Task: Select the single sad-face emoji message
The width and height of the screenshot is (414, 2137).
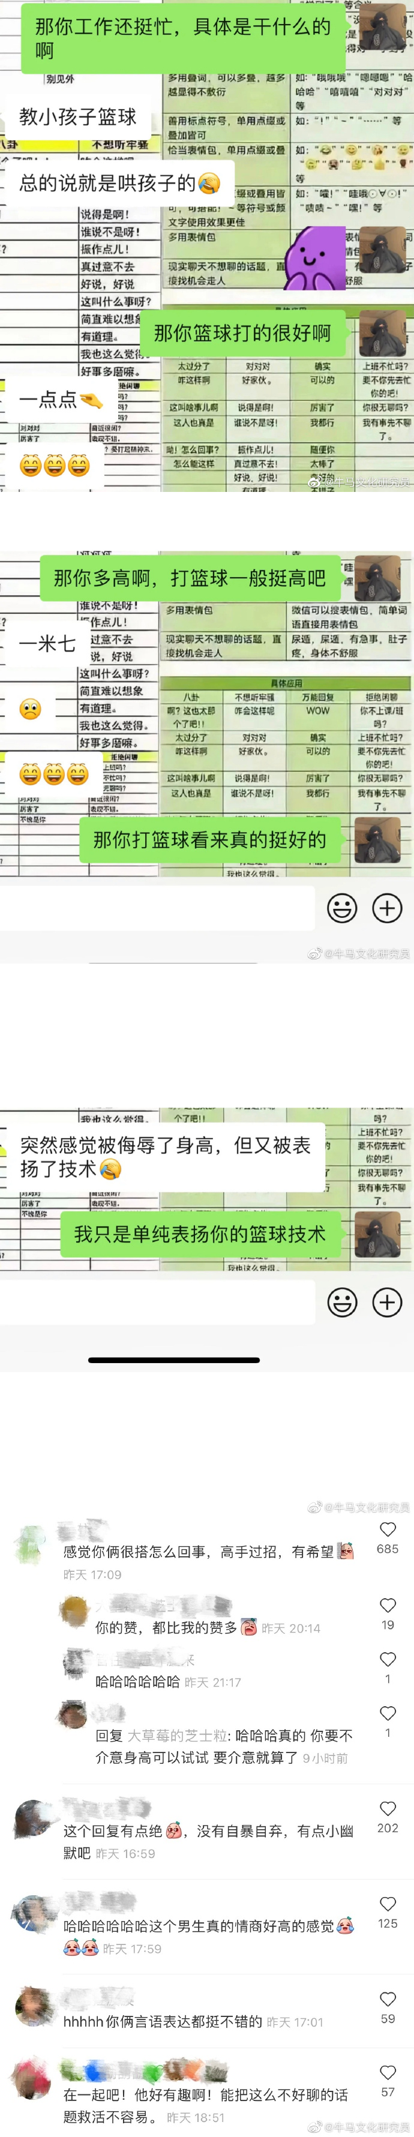Action: point(30,709)
